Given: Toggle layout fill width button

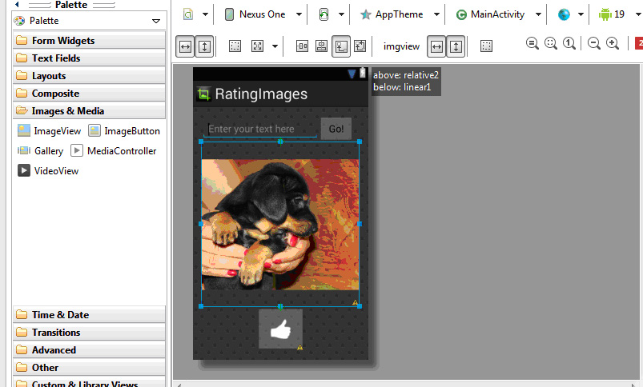Looking at the screenshot, I should [185, 46].
